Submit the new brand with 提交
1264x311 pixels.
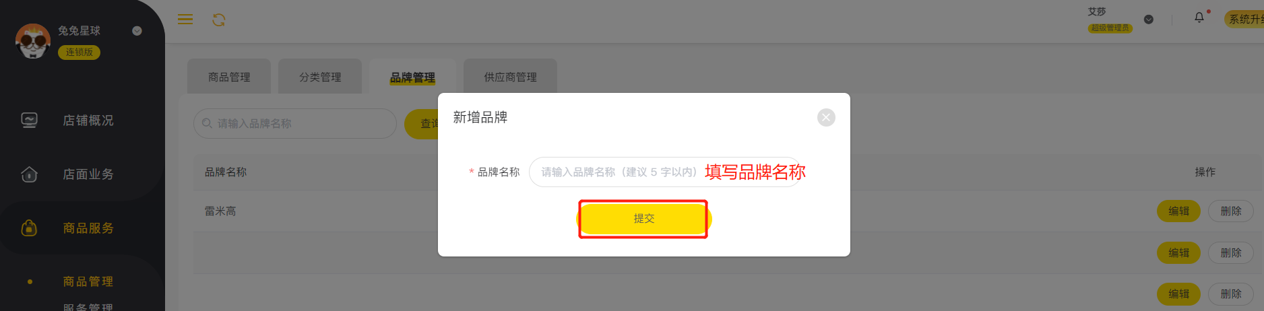(644, 219)
